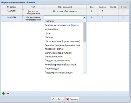131x103 pixels.
Task: Click the Наименование column header
Action: click(x=65, y=7)
